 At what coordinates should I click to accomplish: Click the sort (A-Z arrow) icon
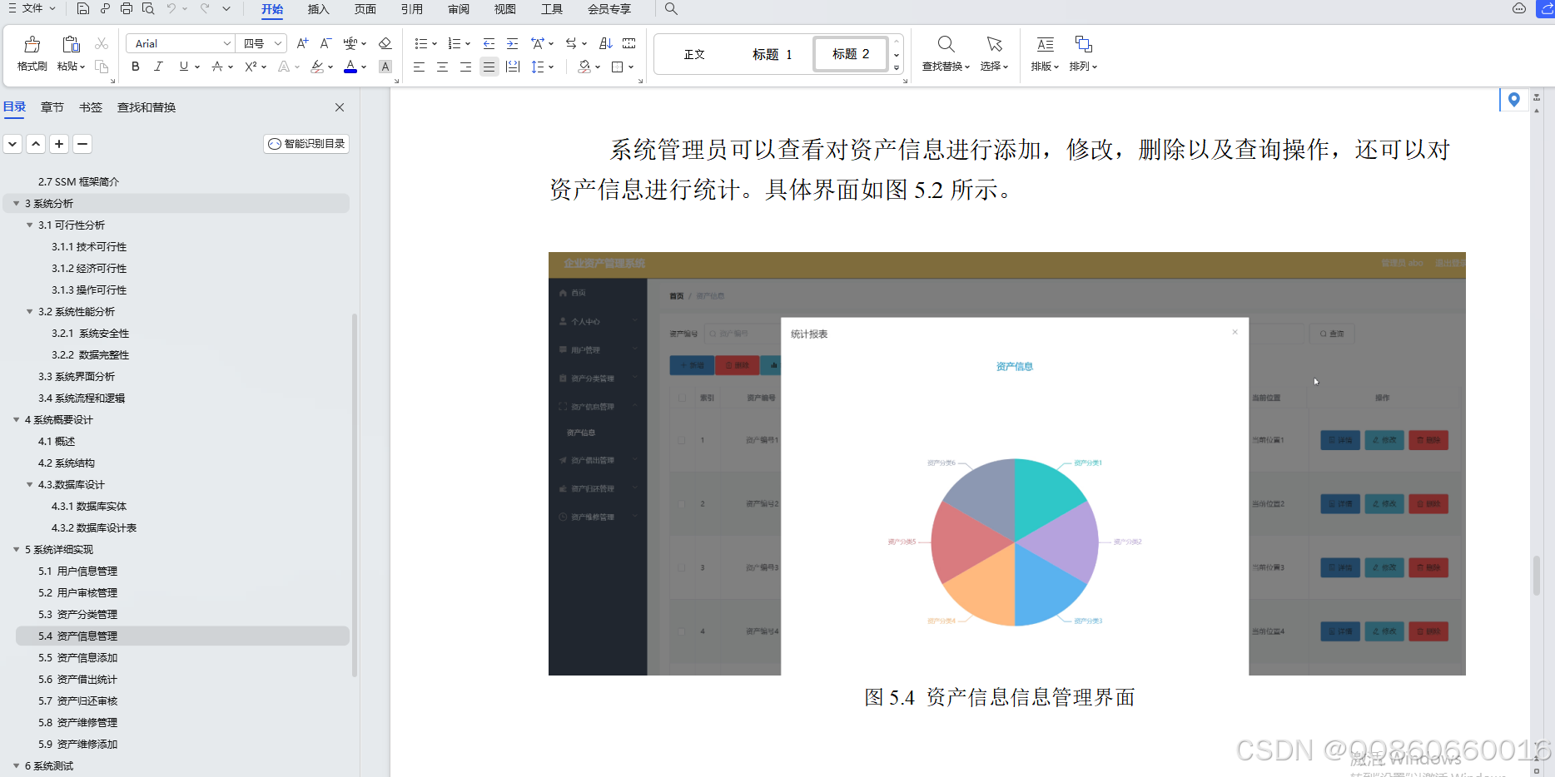[606, 43]
